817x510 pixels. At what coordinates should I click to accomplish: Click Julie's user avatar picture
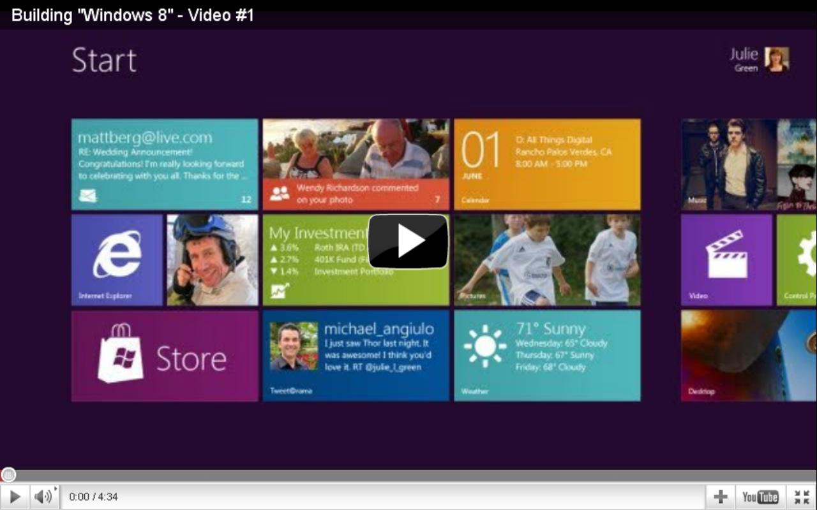pyautogui.click(x=777, y=59)
